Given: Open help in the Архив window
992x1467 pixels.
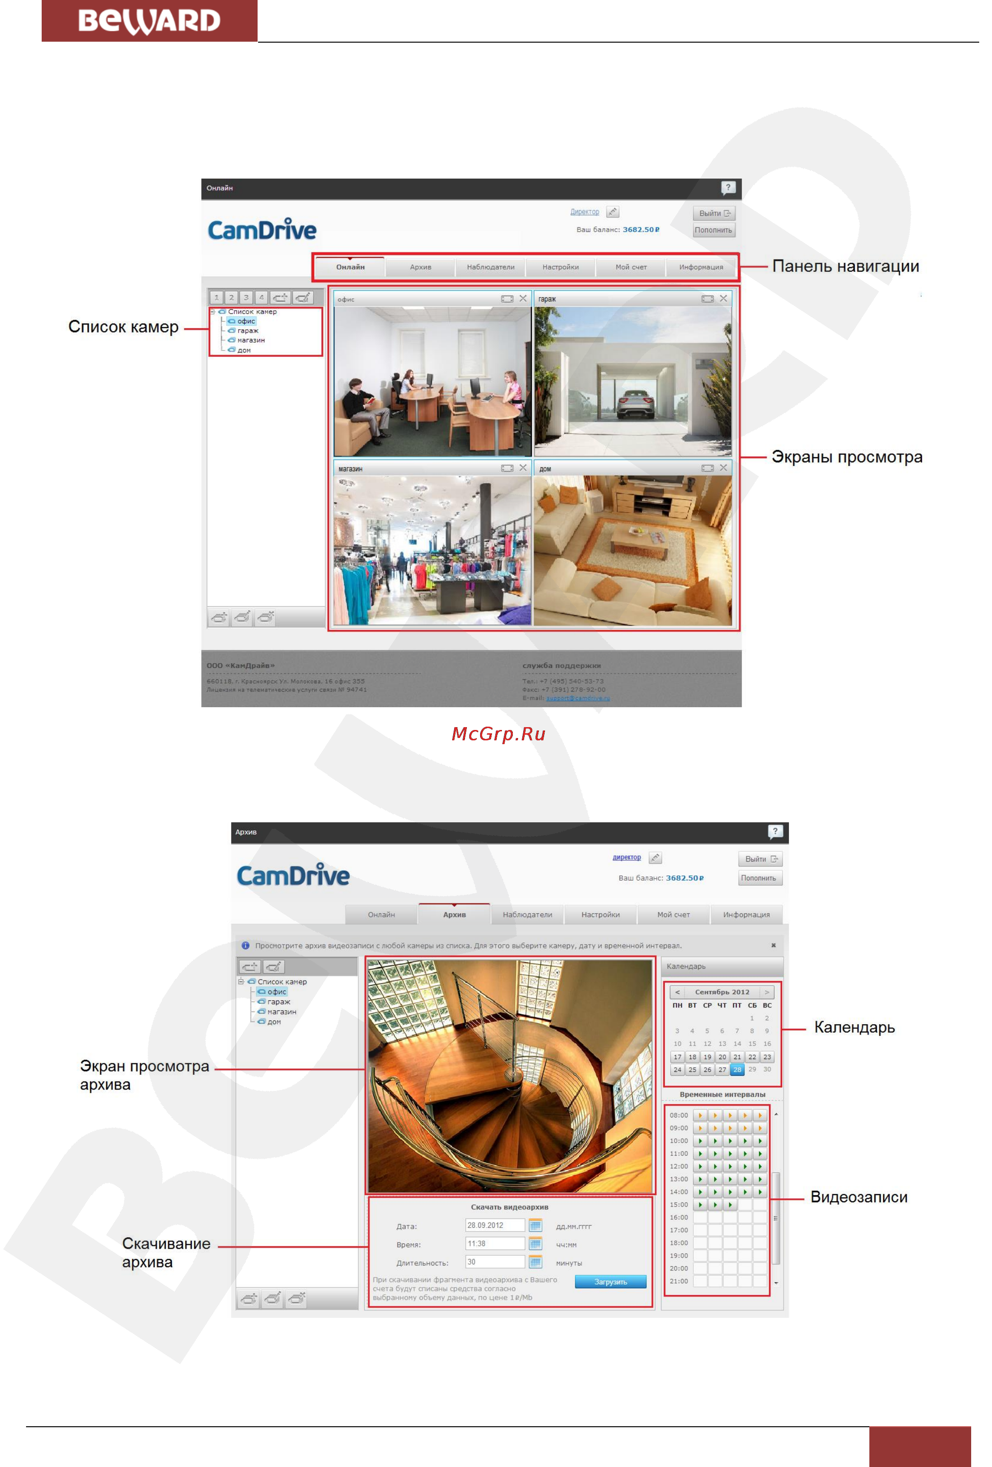Looking at the screenshot, I should [x=775, y=831].
